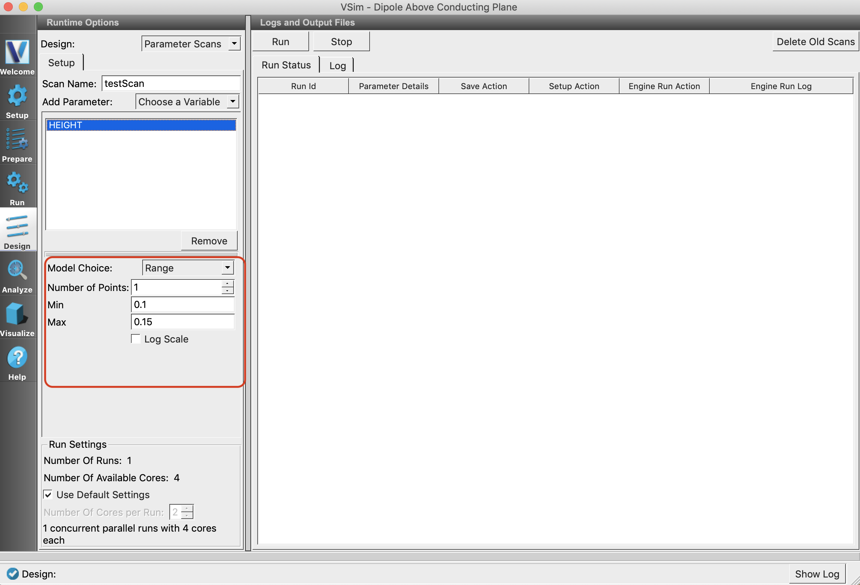This screenshot has height=585, width=860.
Task: Click the Scan Name text field
Action: 171,83
